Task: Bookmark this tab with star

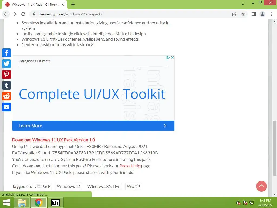Action: pyautogui.click(x=243, y=14)
